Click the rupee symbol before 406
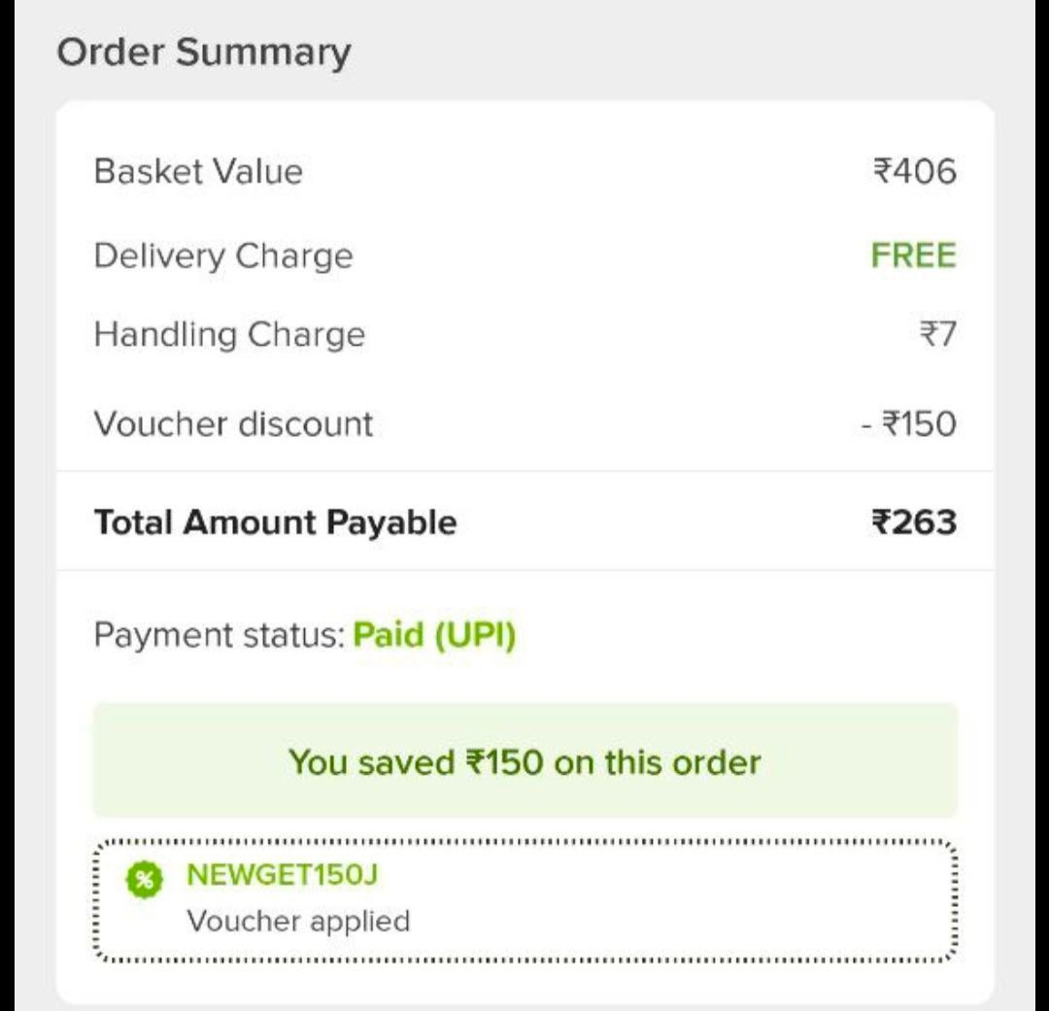 883,172
